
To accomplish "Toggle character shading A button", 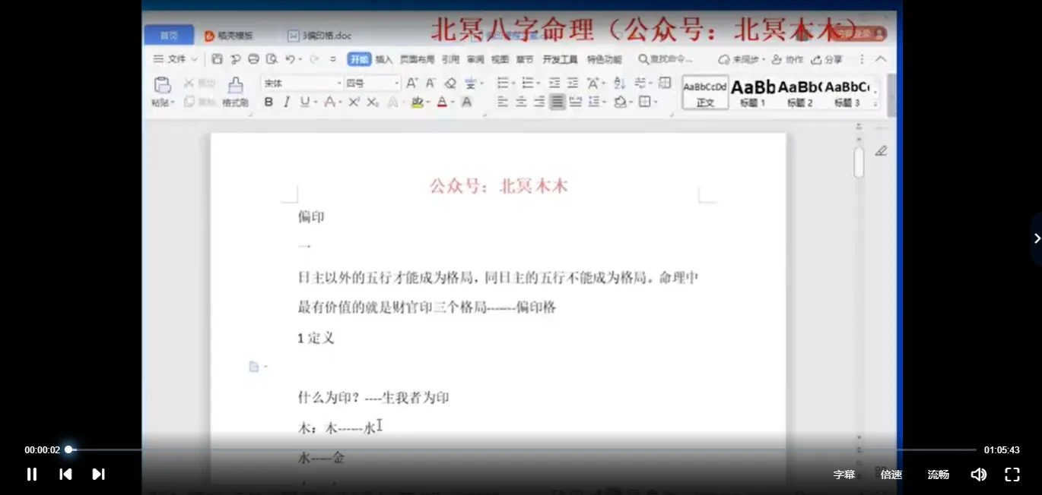I will (x=466, y=102).
